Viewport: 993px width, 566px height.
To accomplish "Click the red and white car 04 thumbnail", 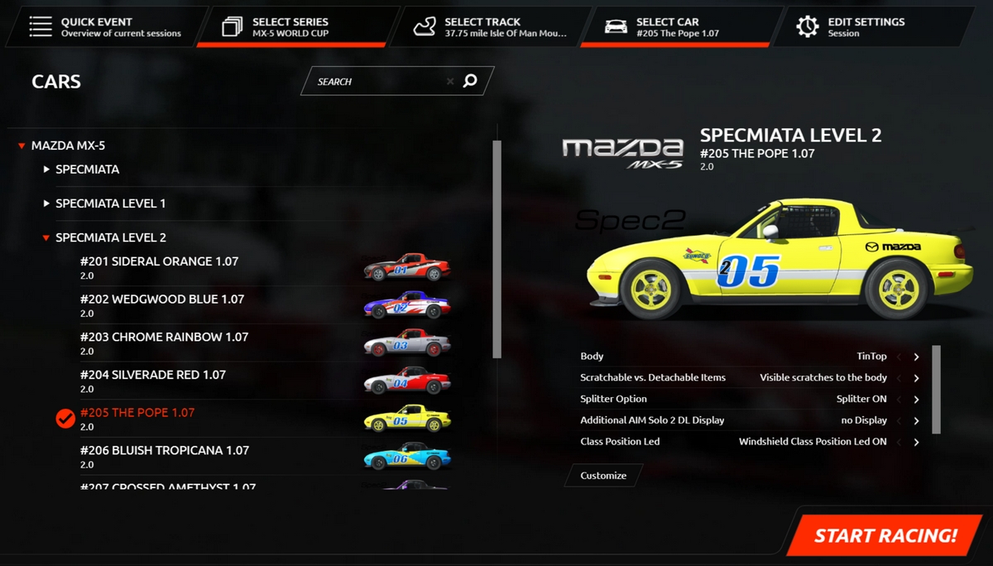I will tap(407, 381).
